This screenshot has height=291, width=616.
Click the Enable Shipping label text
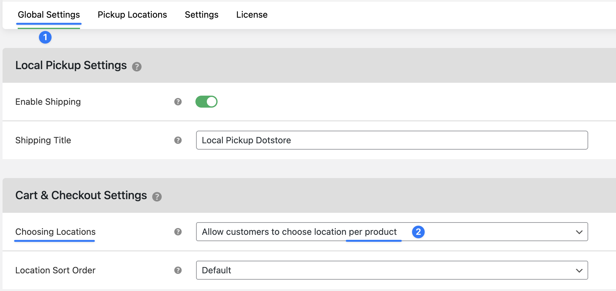coord(48,102)
